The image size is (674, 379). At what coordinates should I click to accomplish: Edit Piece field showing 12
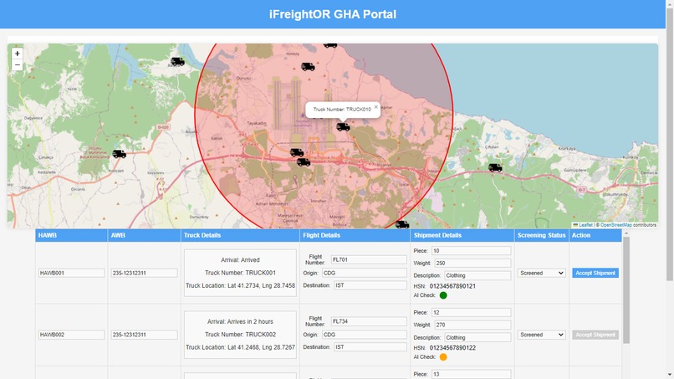click(471, 312)
